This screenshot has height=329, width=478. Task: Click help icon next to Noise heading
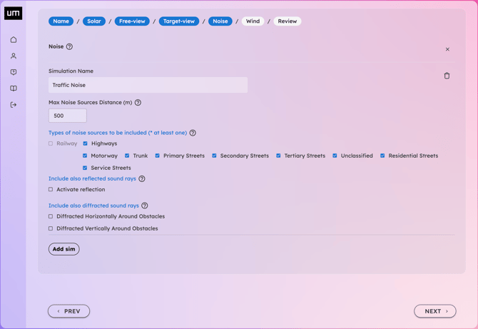point(69,47)
